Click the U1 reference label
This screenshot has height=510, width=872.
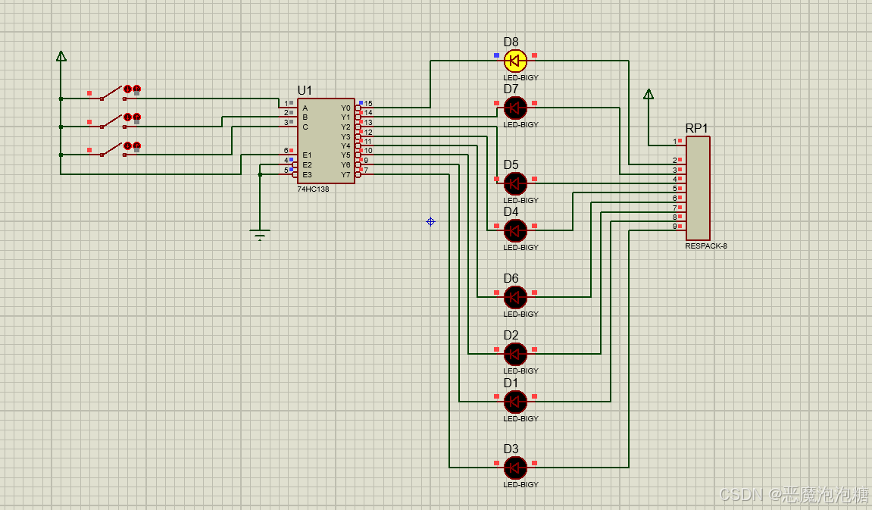[x=305, y=90]
